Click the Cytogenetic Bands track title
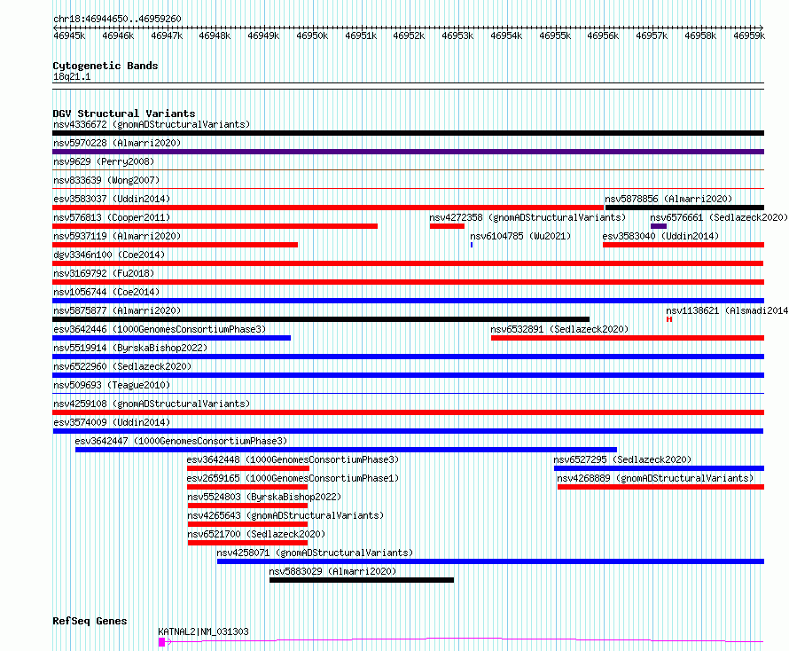The height and width of the screenshot is (651, 789). pos(105,66)
